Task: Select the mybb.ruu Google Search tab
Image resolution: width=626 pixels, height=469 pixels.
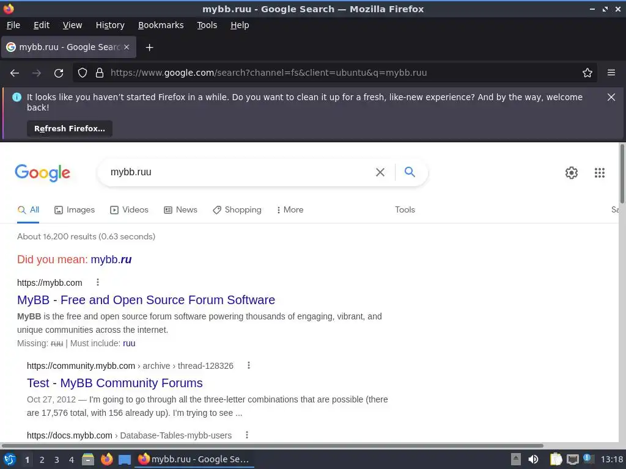Action: pos(68,47)
